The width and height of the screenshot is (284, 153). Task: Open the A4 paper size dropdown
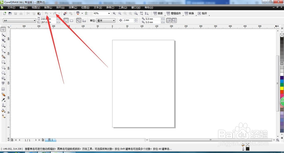35,21
